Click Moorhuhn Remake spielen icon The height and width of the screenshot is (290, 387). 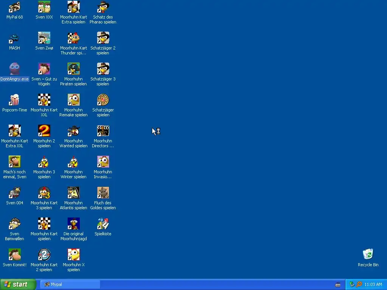pyautogui.click(x=74, y=100)
